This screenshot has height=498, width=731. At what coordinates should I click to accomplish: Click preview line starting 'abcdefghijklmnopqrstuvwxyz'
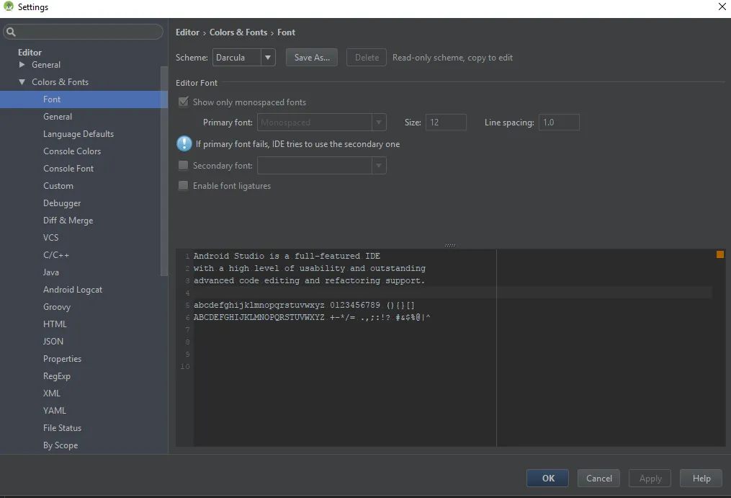[x=304, y=305]
